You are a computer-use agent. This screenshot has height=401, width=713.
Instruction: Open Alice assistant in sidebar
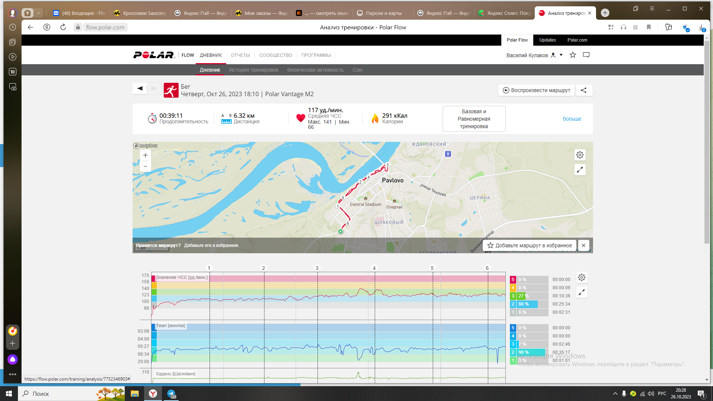[x=13, y=359]
